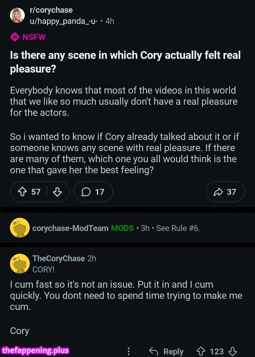The width and height of the screenshot is (255, 357).
Task: Upvote TheCoryChase's comment
Action: 200,351
